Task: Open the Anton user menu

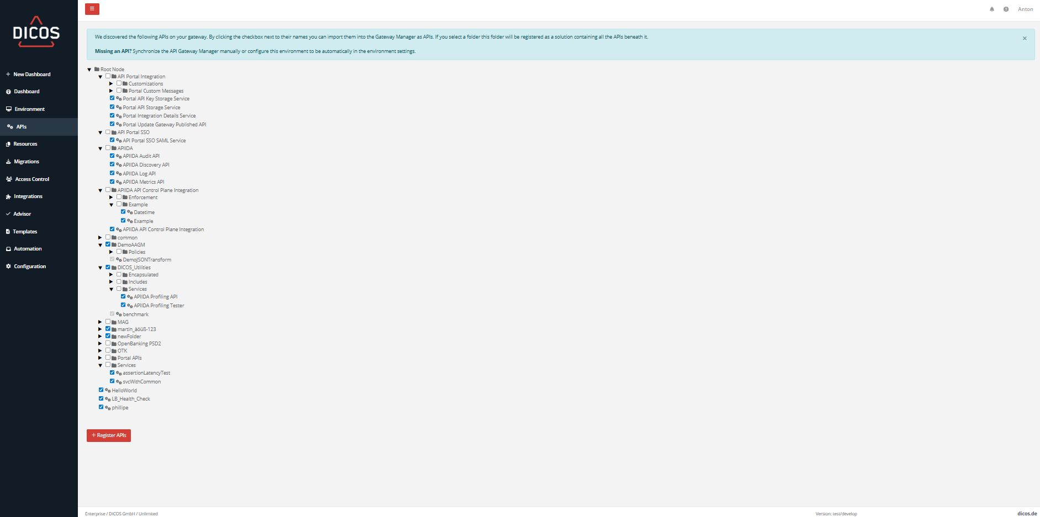Action: (x=1025, y=9)
